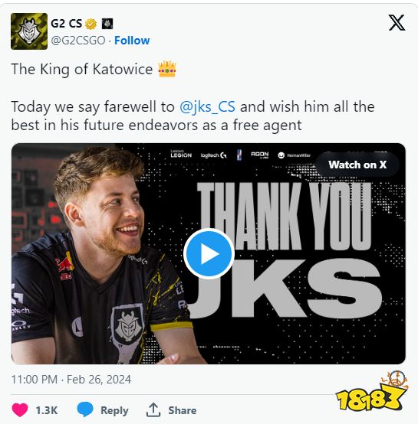Viewport: 418px width, 424px height.
Task: Click the Watch on X button
Action: pyautogui.click(x=357, y=165)
